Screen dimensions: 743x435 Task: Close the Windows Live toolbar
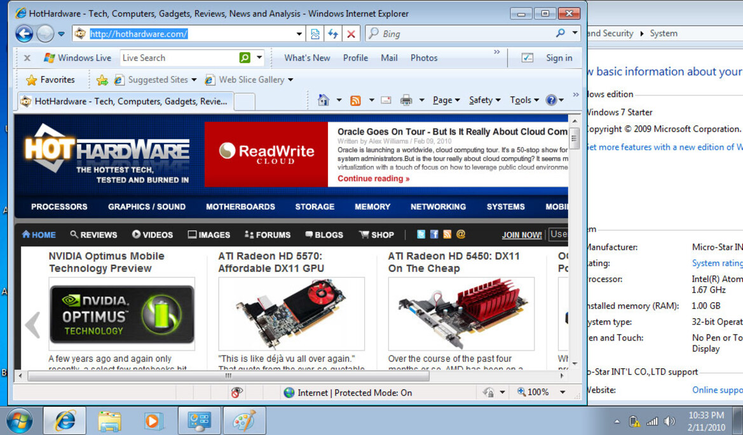pyautogui.click(x=27, y=58)
